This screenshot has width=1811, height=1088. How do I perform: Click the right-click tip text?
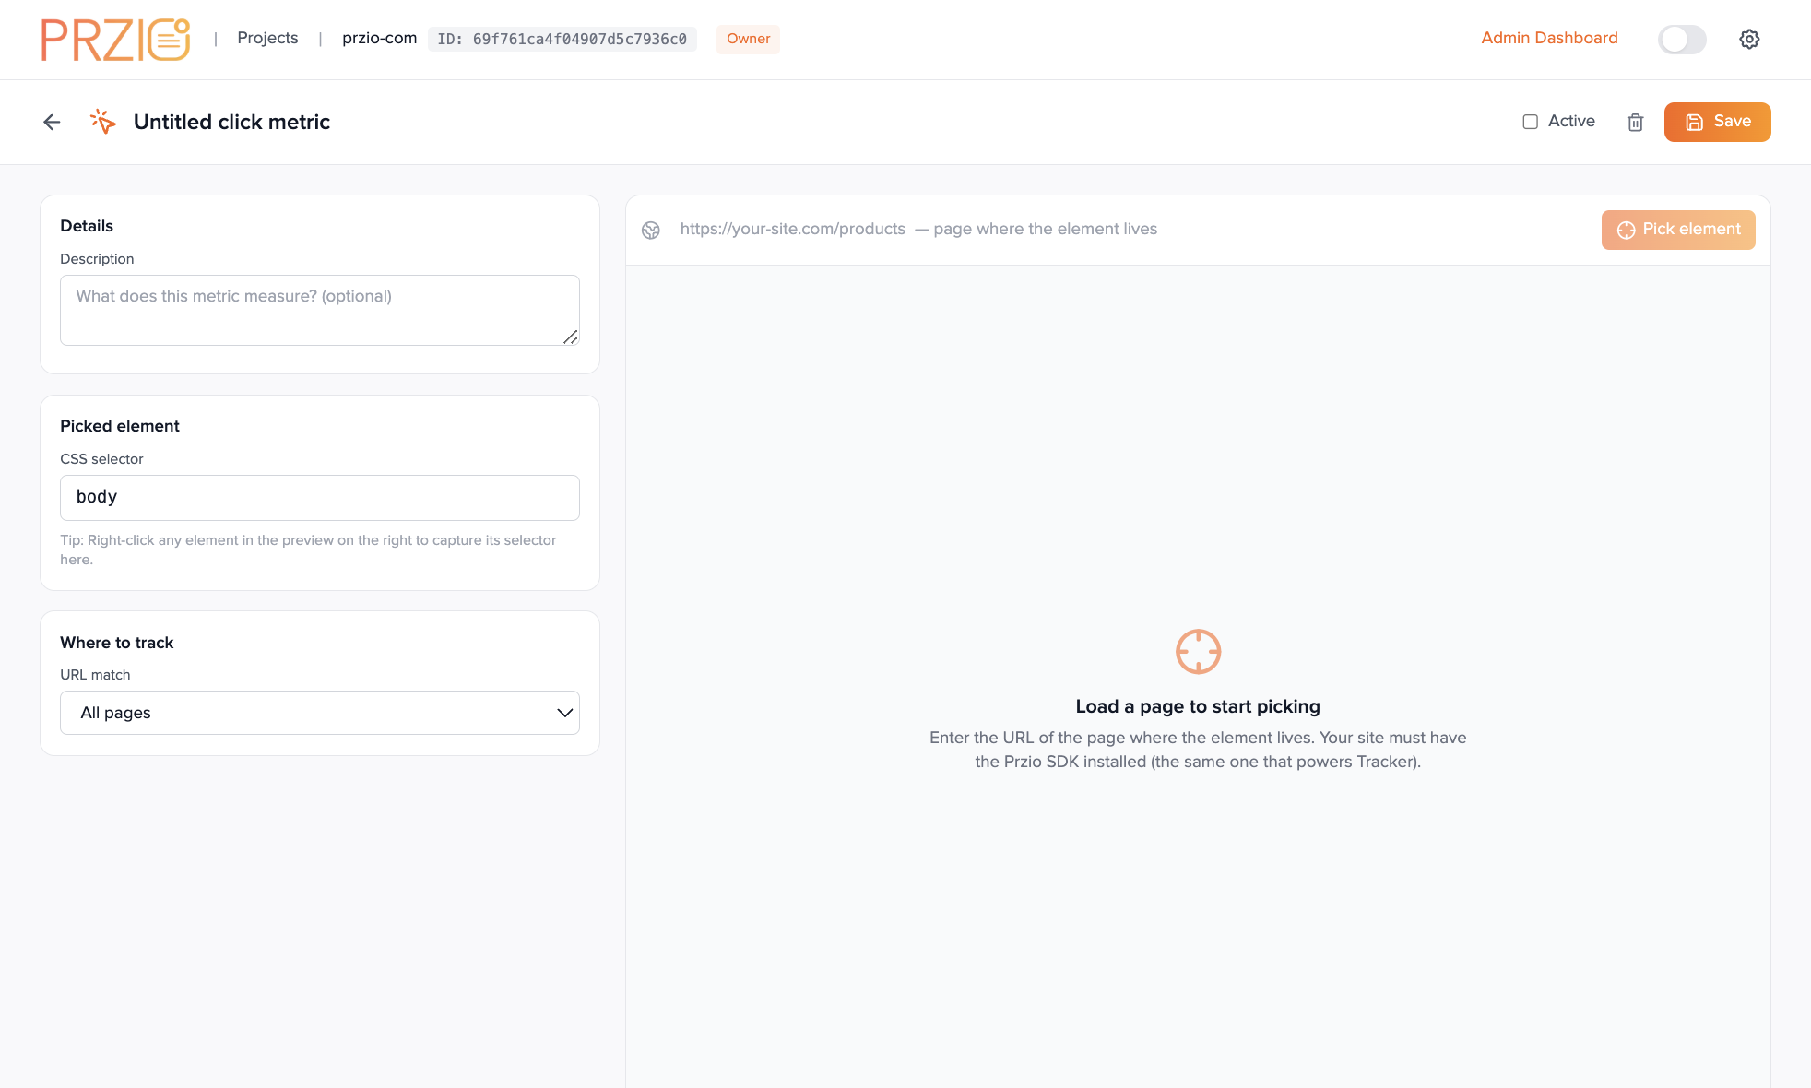point(308,550)
